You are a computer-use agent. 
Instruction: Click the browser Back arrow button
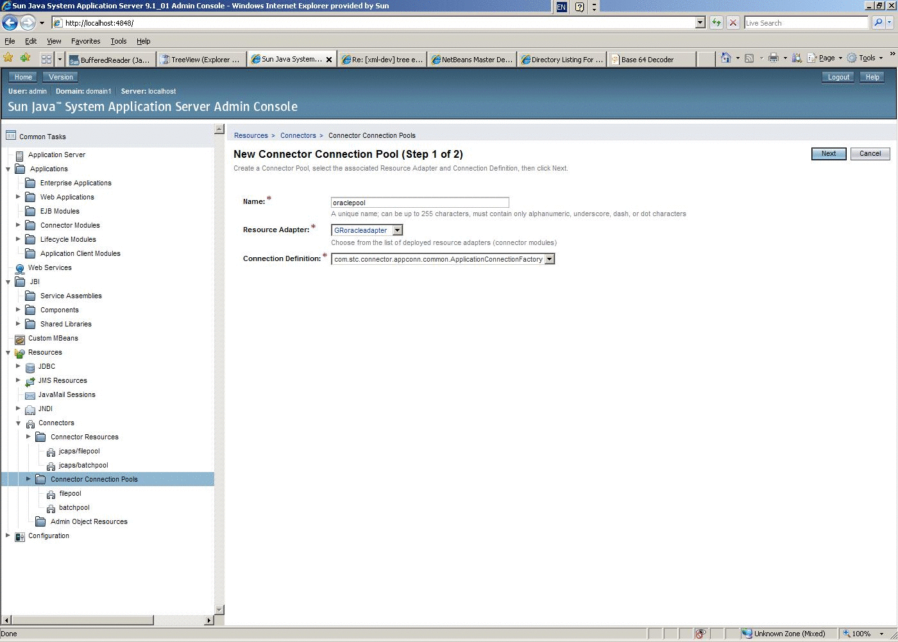(x=10, y=22)
